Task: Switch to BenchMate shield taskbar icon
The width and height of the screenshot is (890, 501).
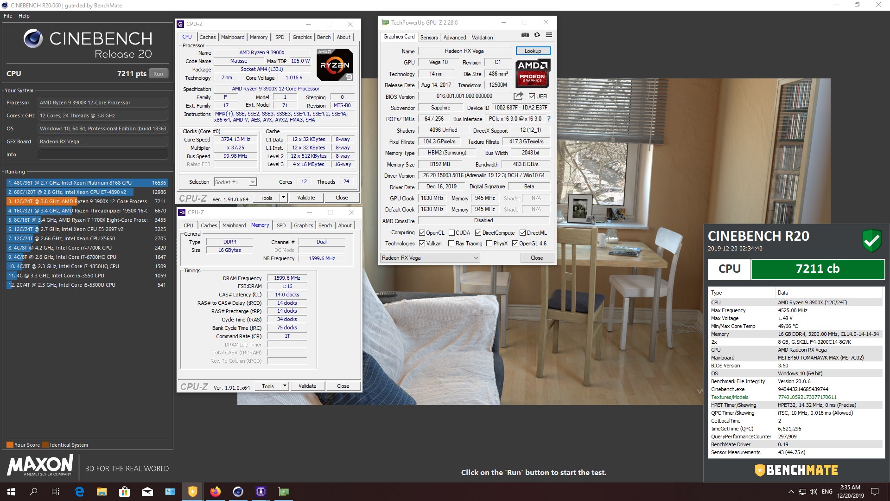Action: pyautogui.click(x=193, y=492)
